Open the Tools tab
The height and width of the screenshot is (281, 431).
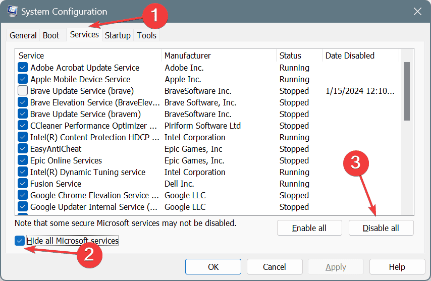pos(147,35)
